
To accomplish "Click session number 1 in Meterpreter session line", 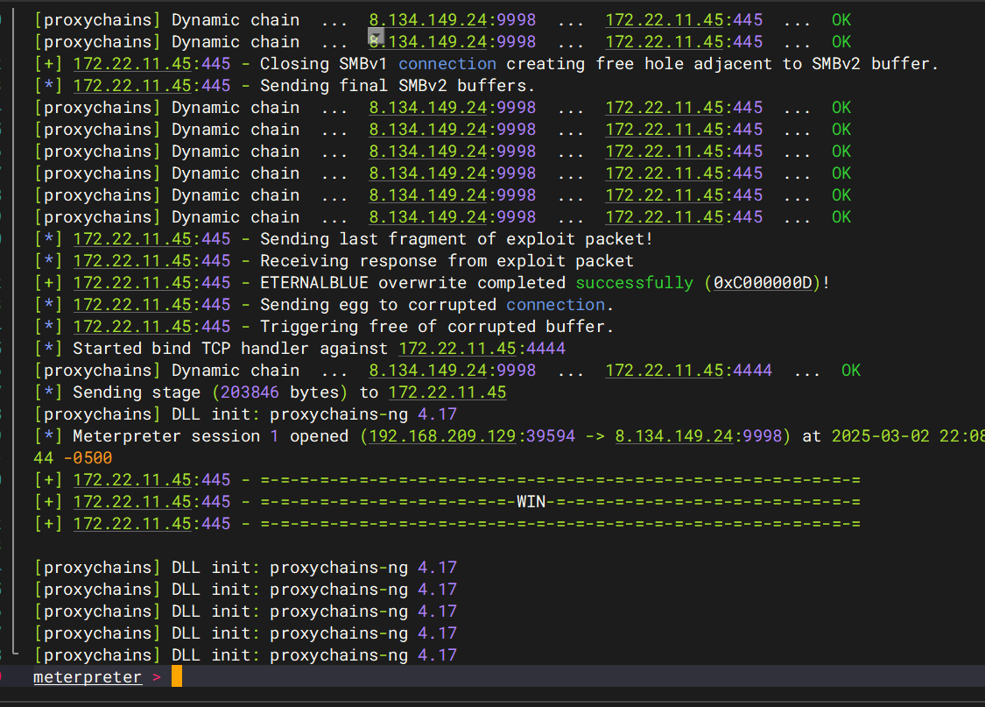I will click(275, 436).
